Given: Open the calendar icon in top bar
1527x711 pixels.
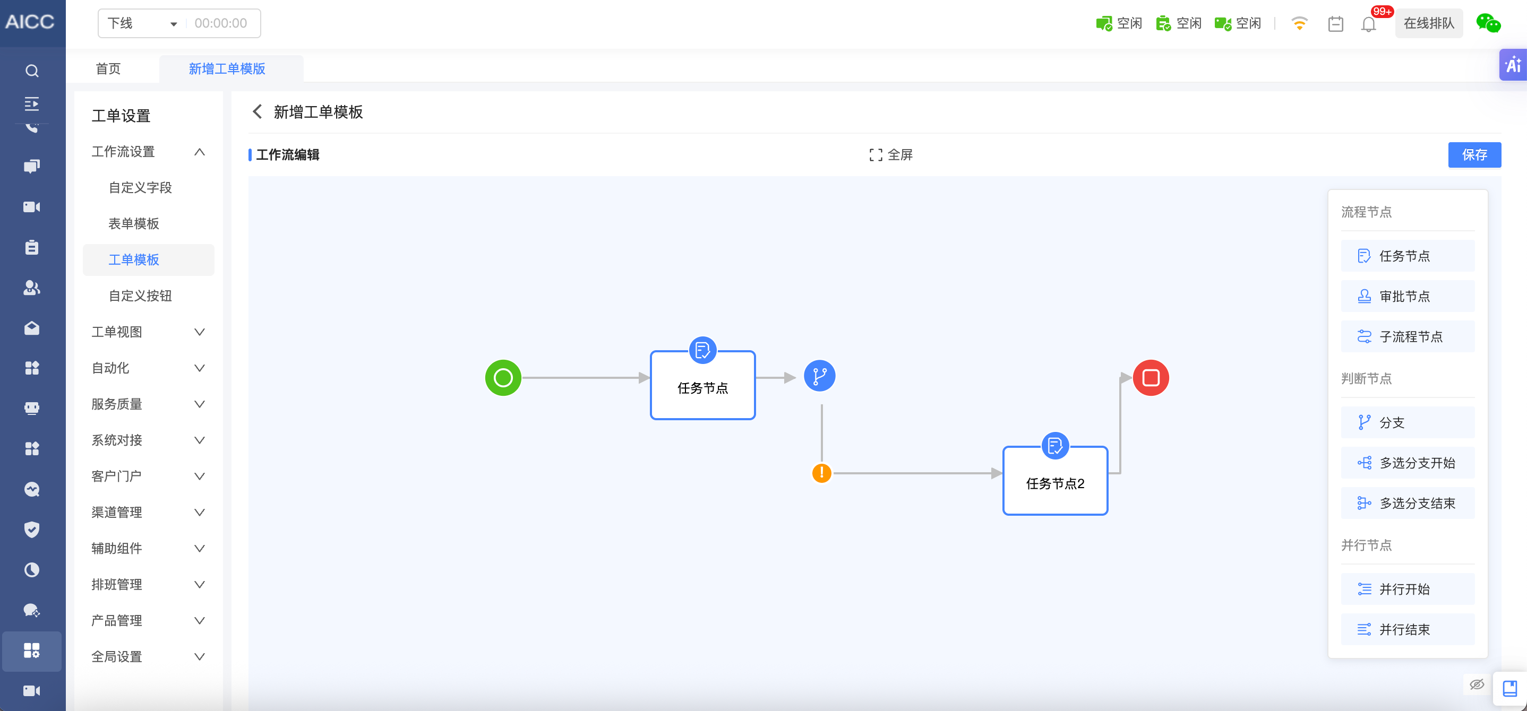Looking at the screenshot, I should (x=1335, y=24).
